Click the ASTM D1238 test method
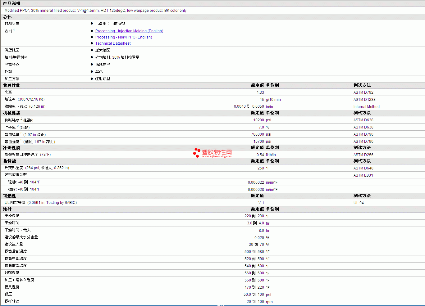The height and width of the screenshot is (306, 425). pos(364,100)
